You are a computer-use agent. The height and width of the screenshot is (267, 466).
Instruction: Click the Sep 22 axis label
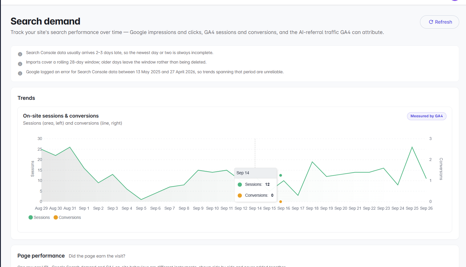click(369, 208)
